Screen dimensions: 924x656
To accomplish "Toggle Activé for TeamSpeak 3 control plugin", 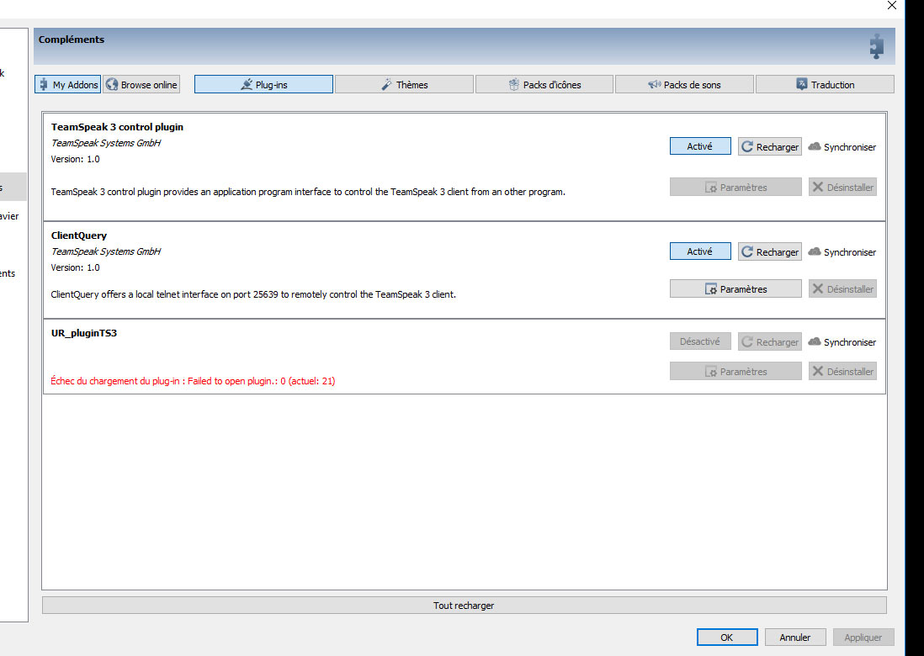I will point(700,146).
